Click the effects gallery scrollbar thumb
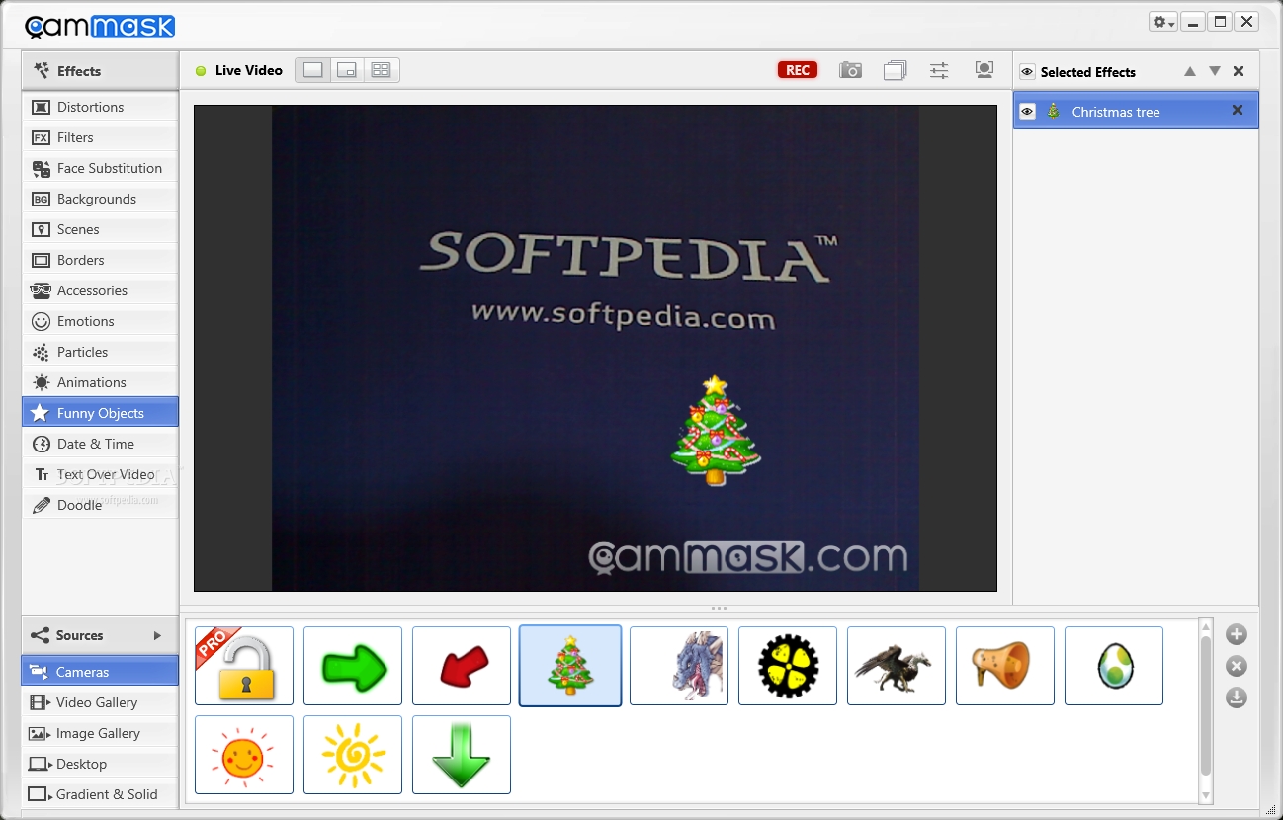The width and height of the screenshot is (1283, 820). point(1205,705)
